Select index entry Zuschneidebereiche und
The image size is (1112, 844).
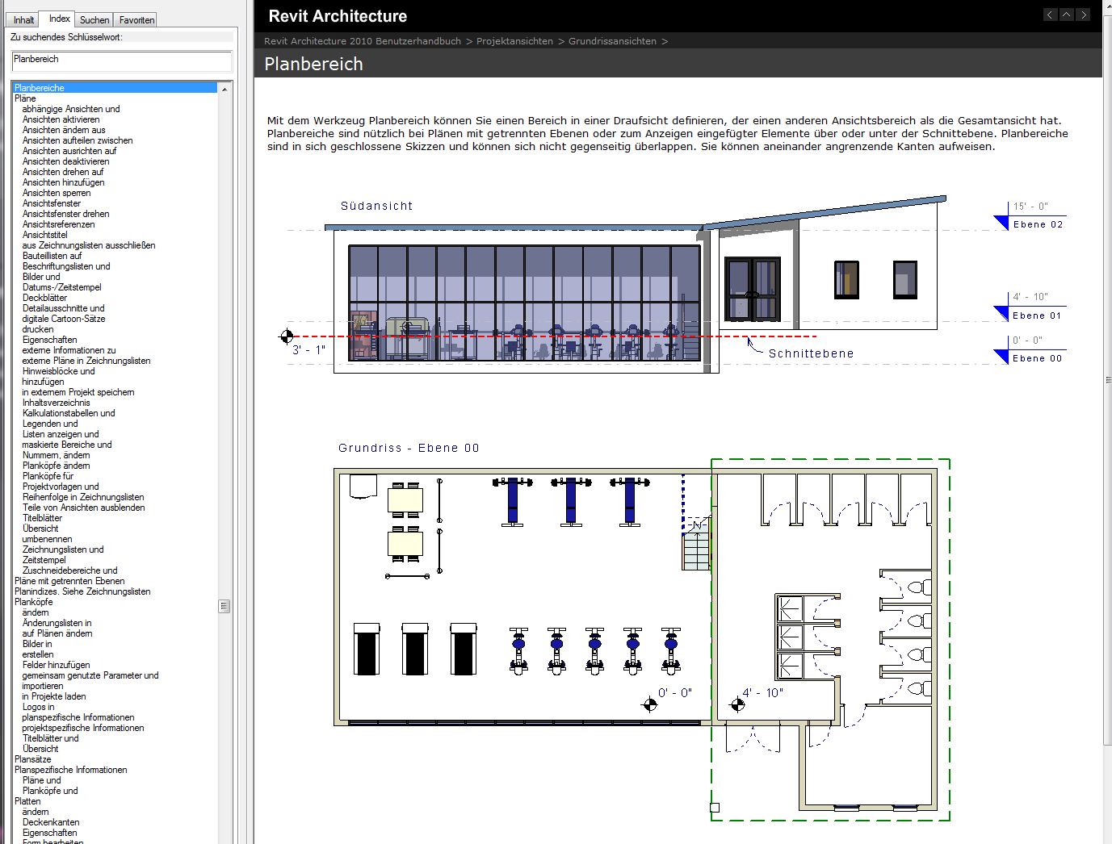(69, 570)
